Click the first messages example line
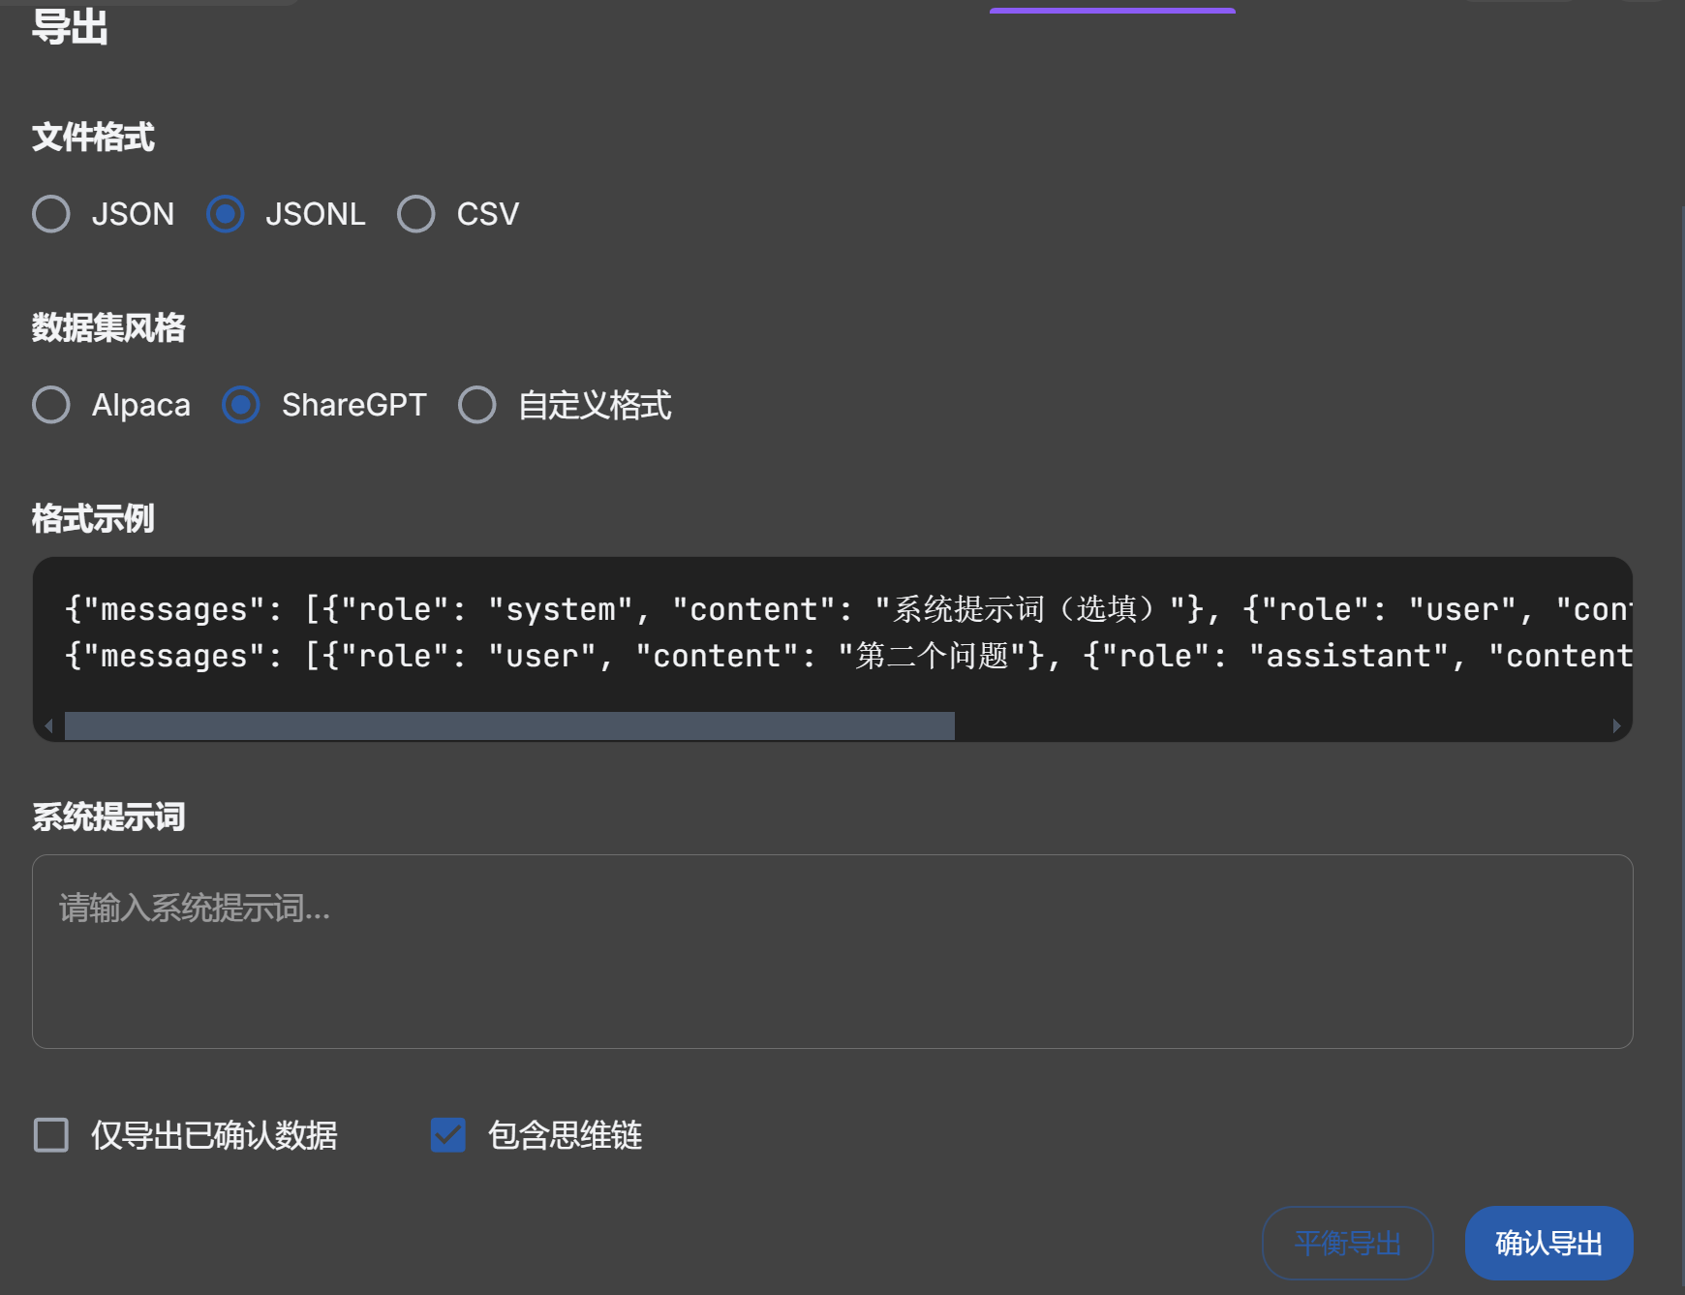This screenshot has height=1295, width=1685. point(848,609)
